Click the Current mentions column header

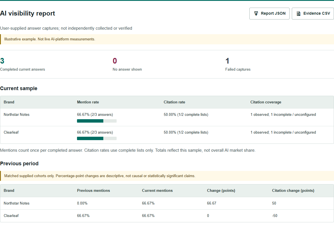tap(157, 190)
